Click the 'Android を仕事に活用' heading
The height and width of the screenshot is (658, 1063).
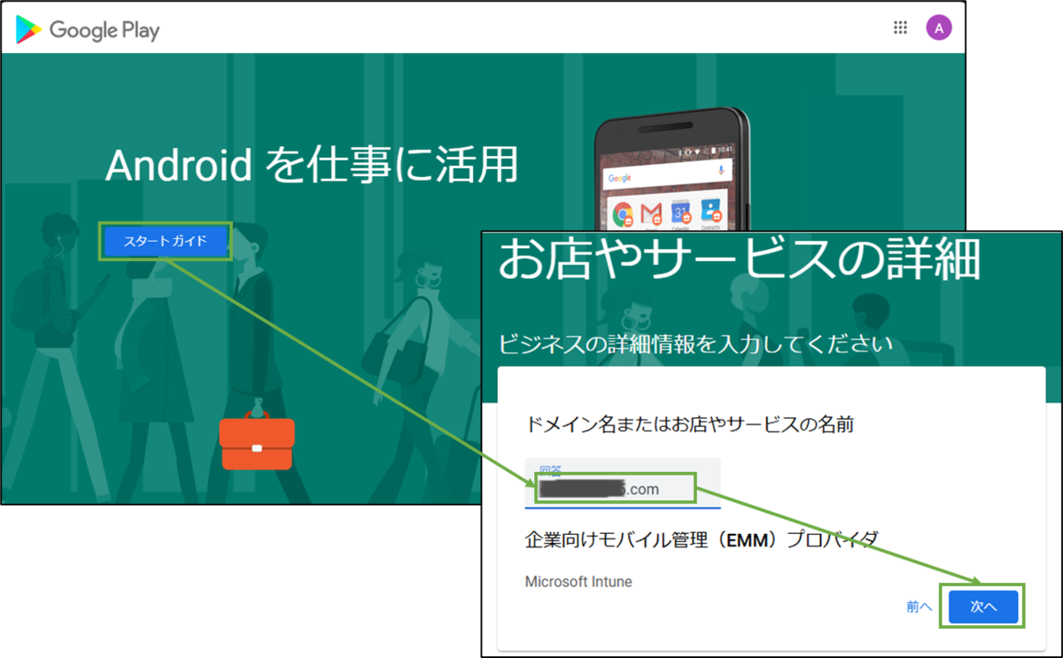pos(311,166)
